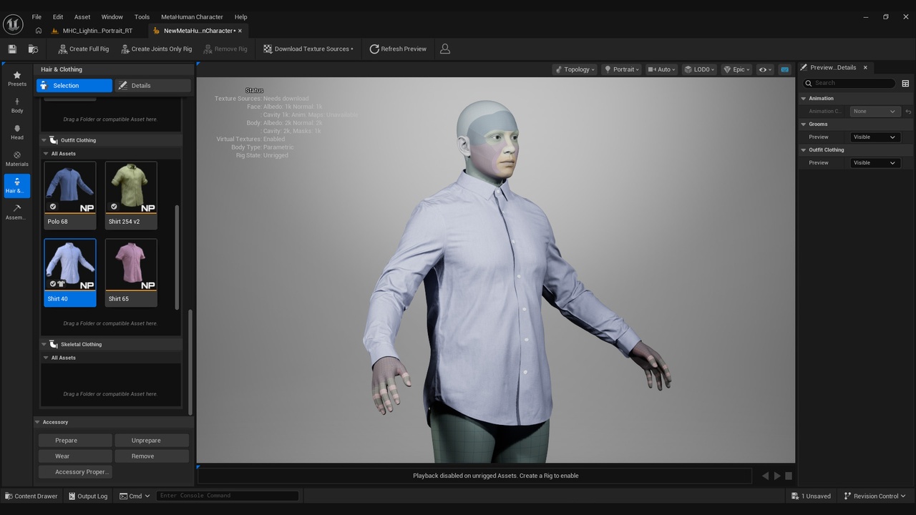This screenshot has height=515, width=916.
Task: Open the MetaHuman Character menu
Action: [x=192, y=16]
